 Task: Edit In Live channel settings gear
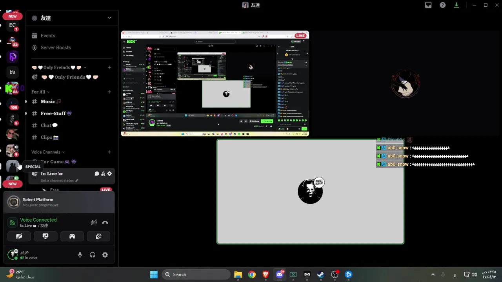[x=109, y=174]
